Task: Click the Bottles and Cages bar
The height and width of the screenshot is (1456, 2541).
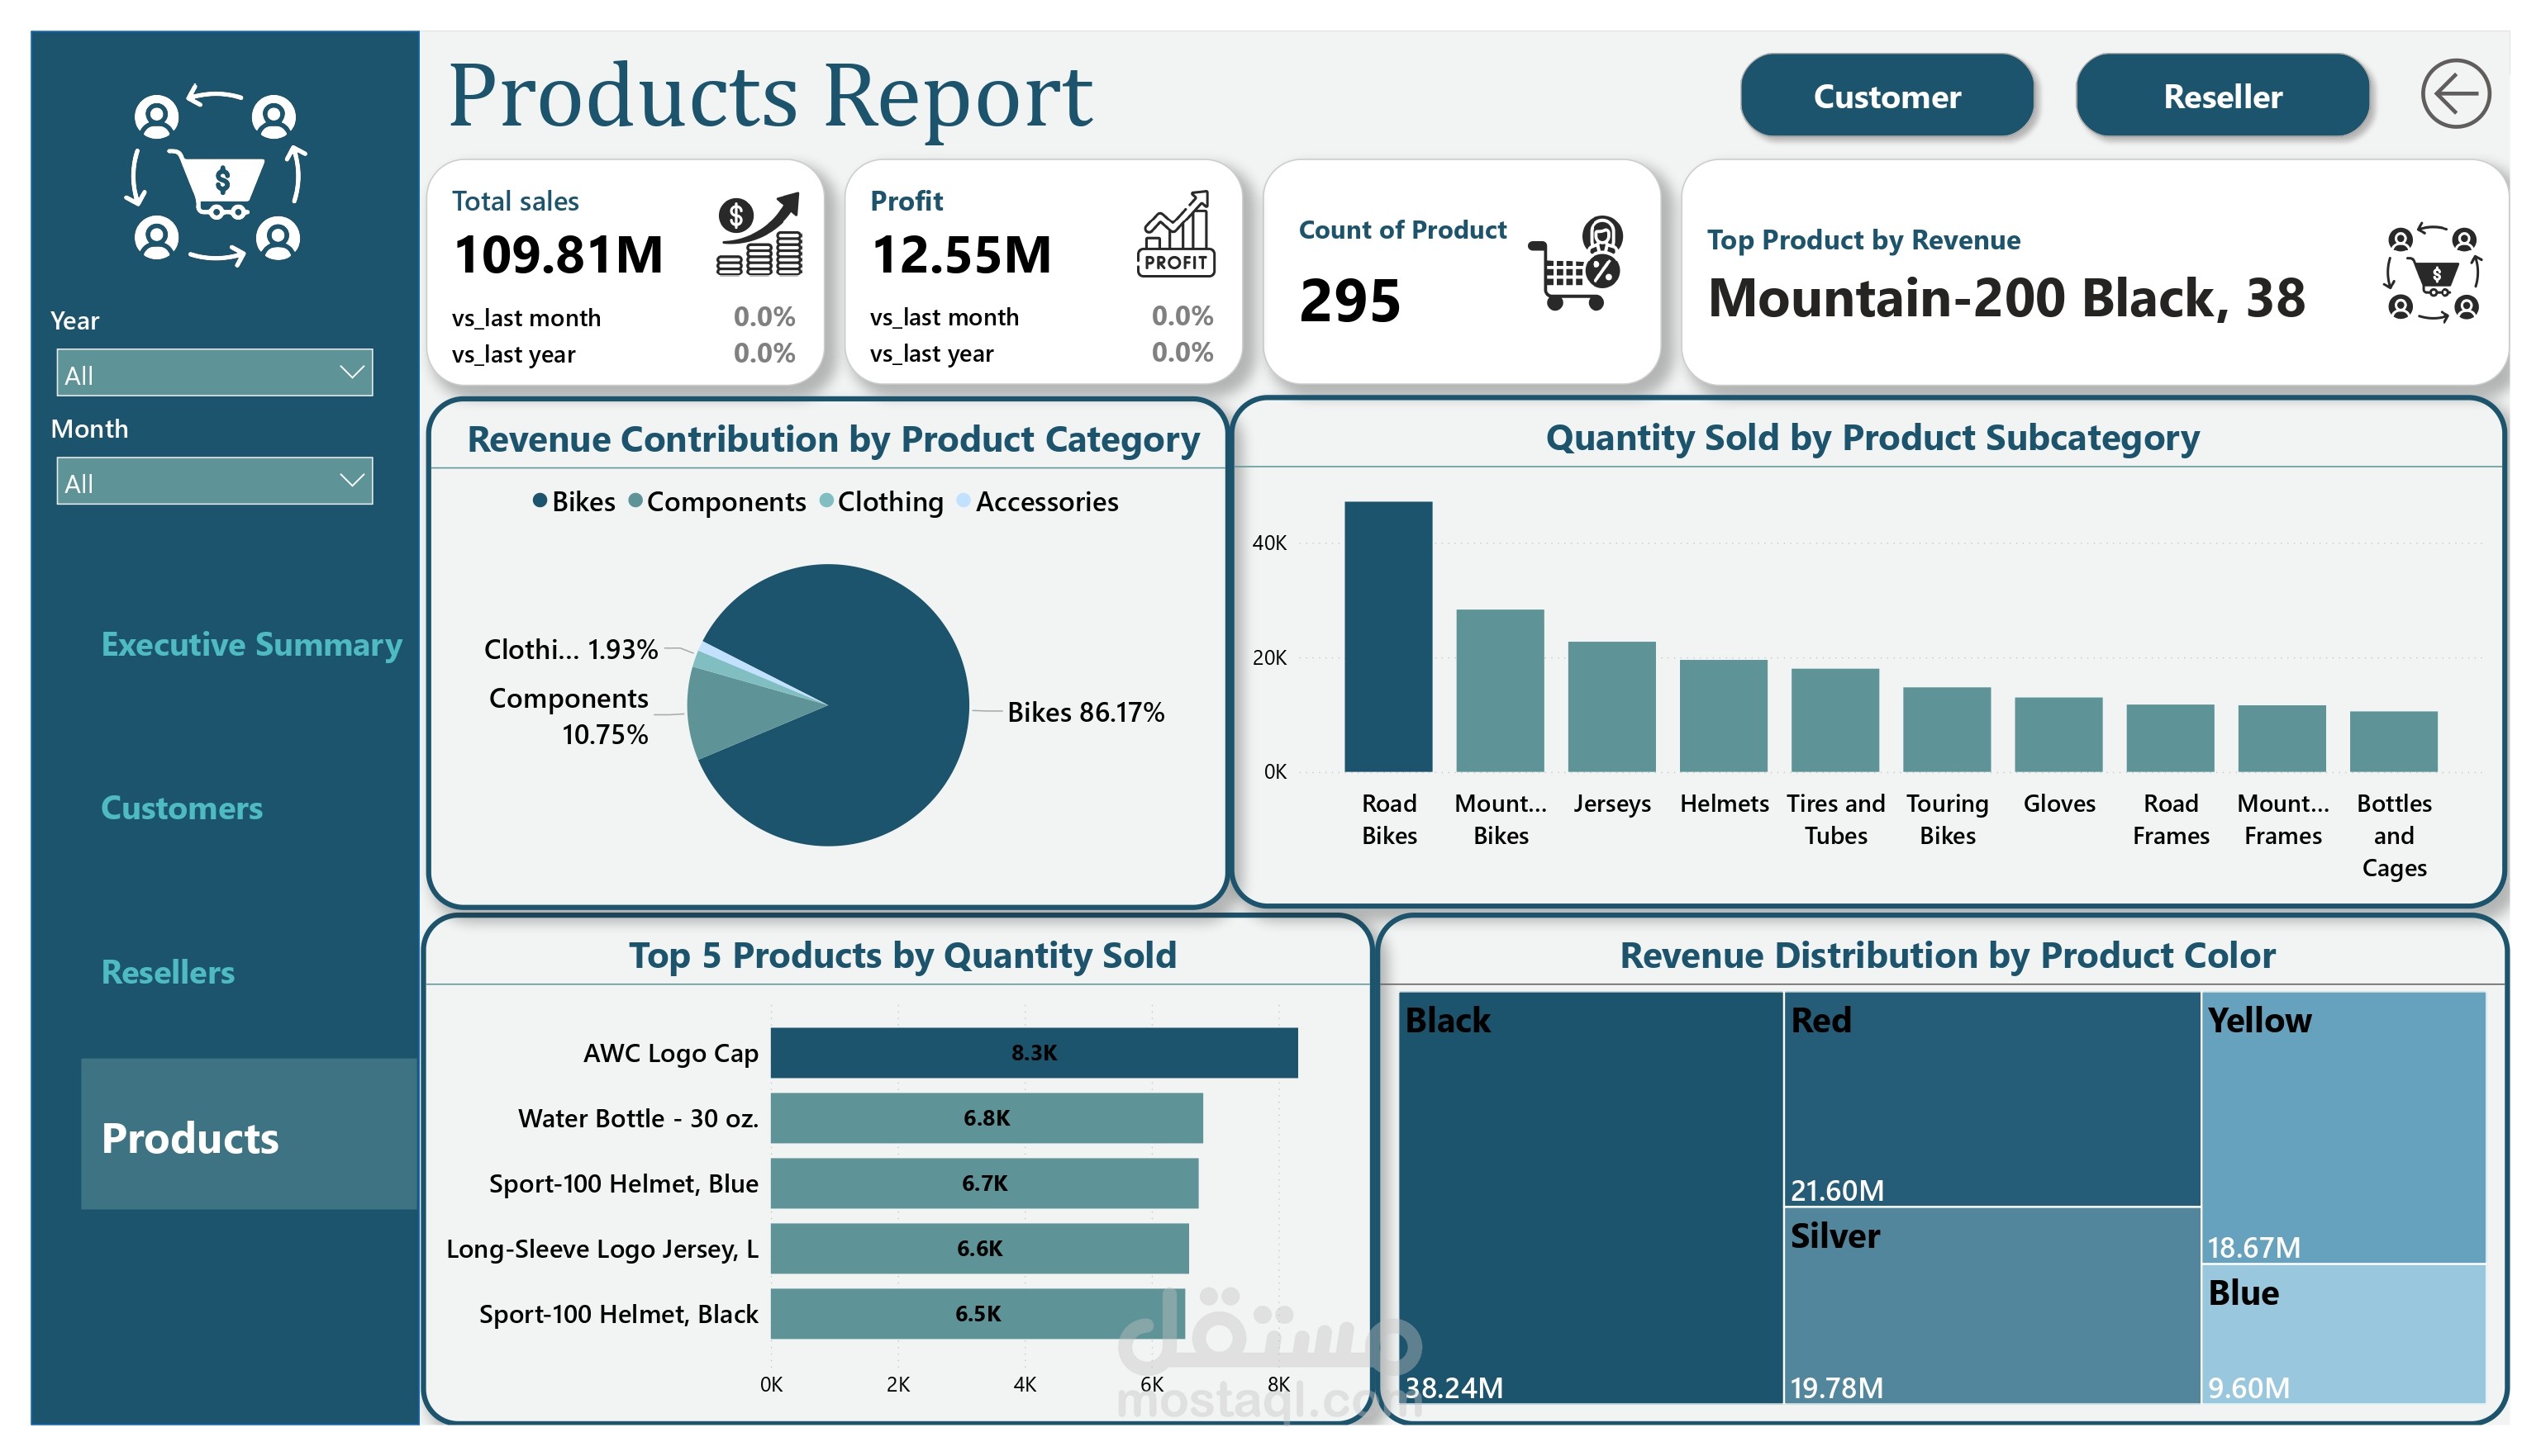Action: [x=2394, y=741]
